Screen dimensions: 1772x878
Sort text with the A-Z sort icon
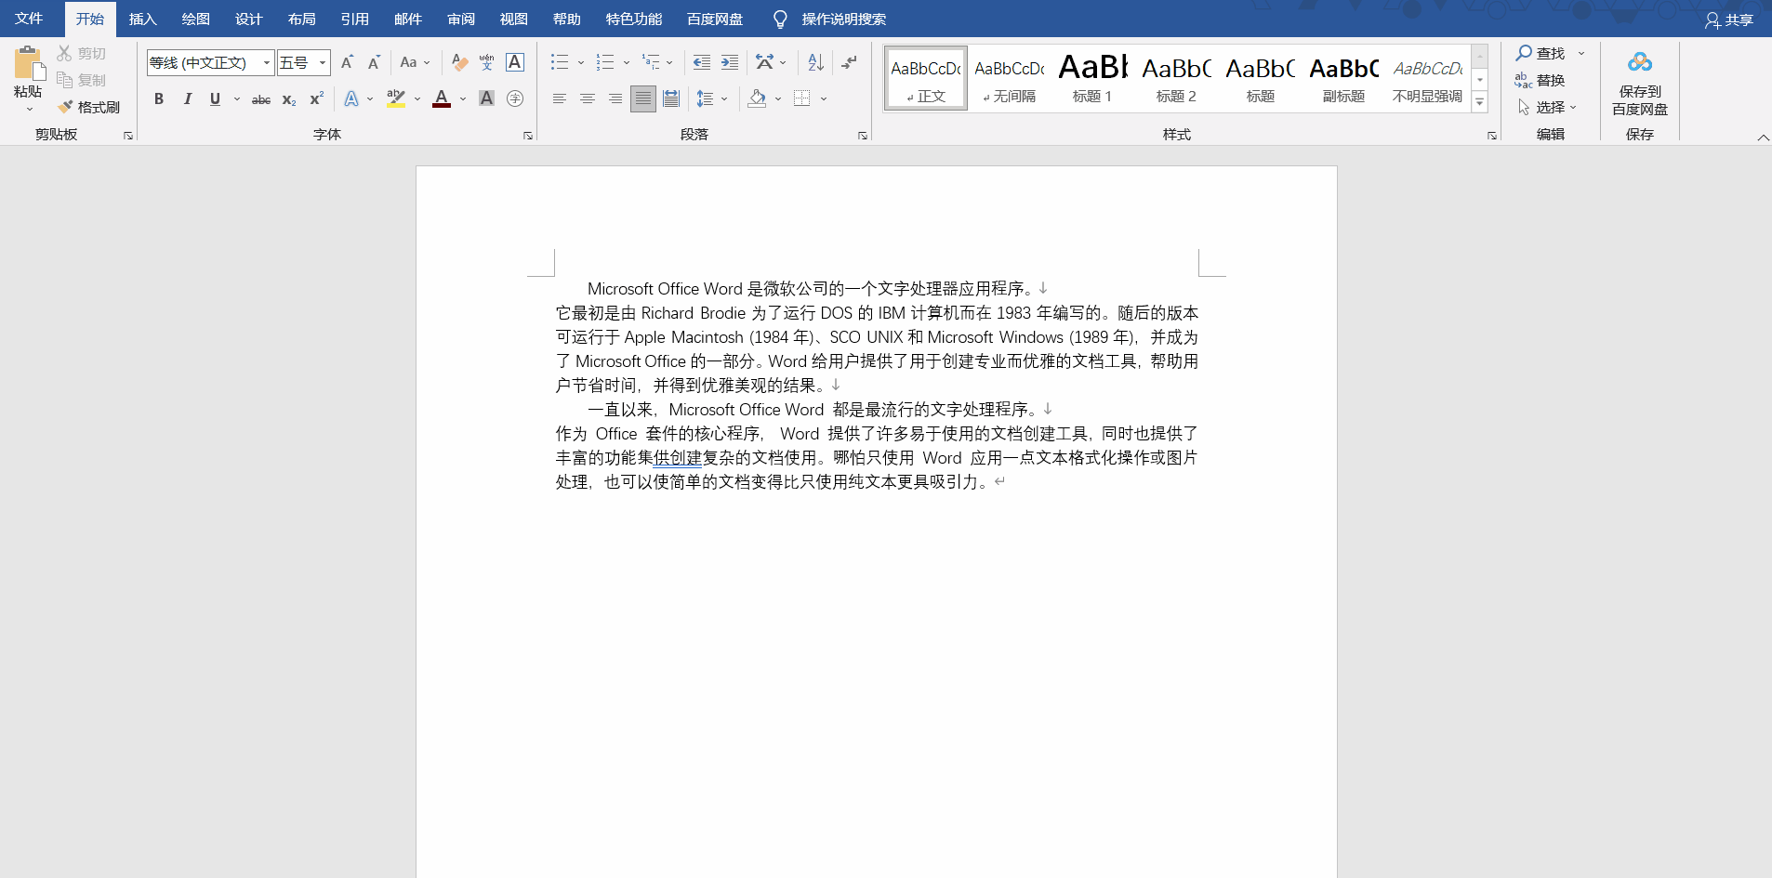[x=815, y=62]
